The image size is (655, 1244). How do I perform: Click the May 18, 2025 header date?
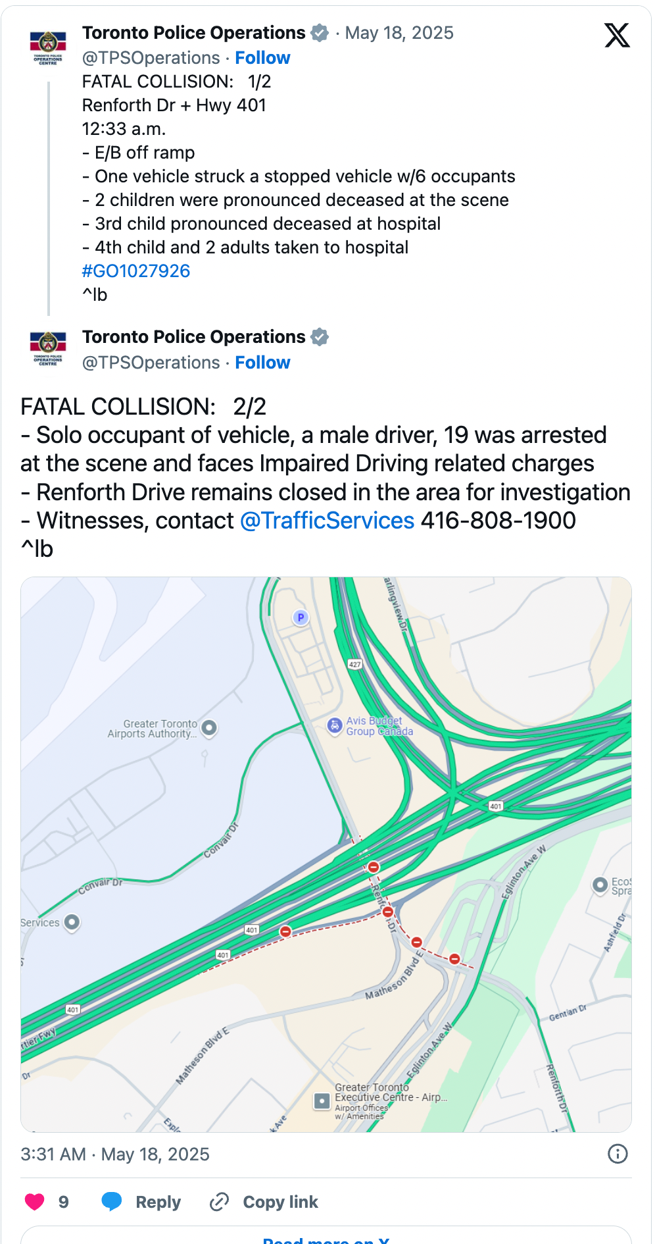[399, 33]
